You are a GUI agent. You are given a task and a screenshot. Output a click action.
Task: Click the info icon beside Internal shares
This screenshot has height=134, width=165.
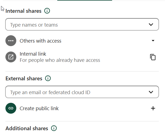point(47,11)
